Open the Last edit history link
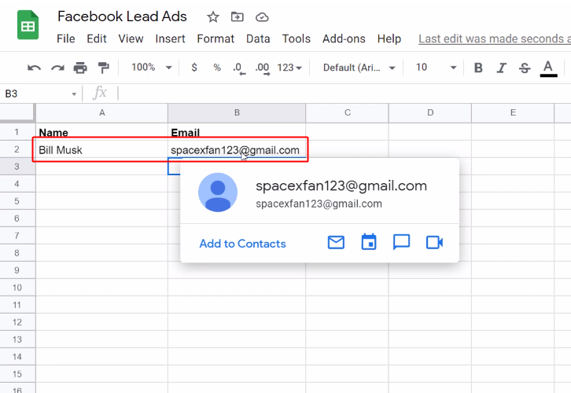 495,39
